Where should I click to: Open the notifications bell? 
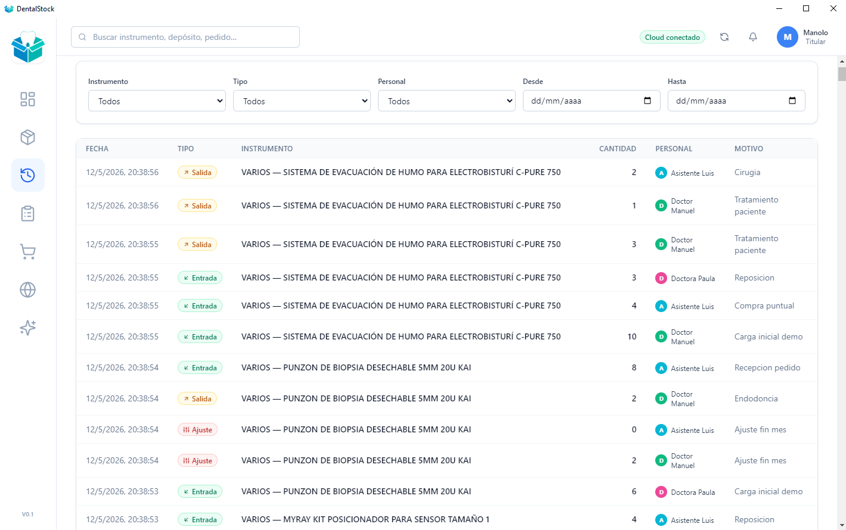(753, 37)
